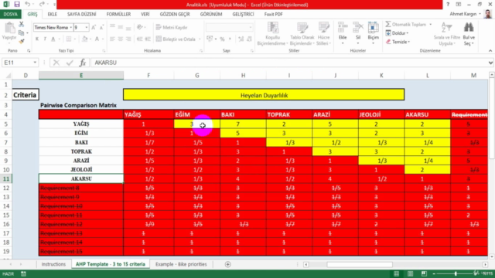Open the Example - Bike priorities sheet
This screenshot has height=278, width=495.
181,264
